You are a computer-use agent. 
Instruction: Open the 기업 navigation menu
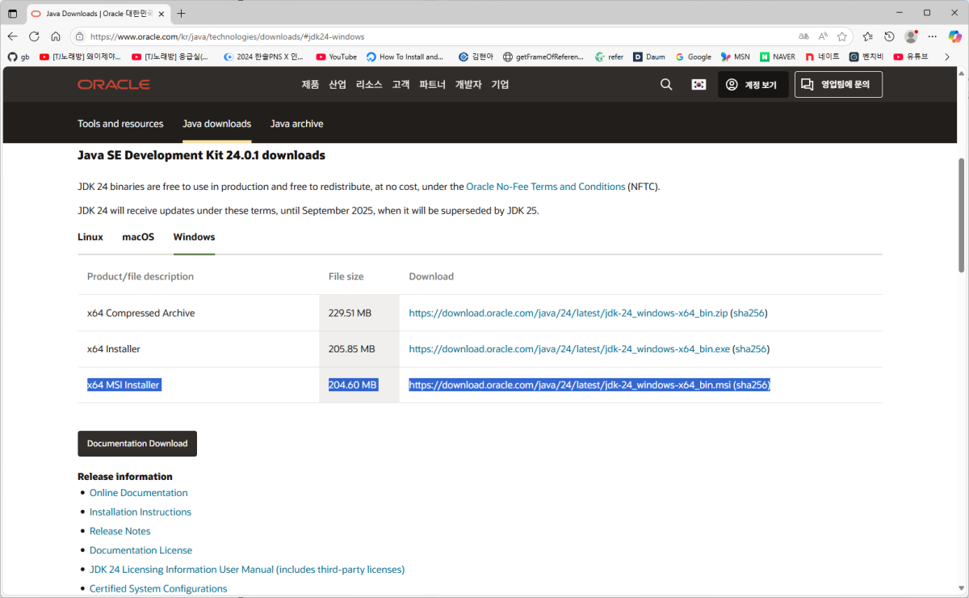[500, 85]
